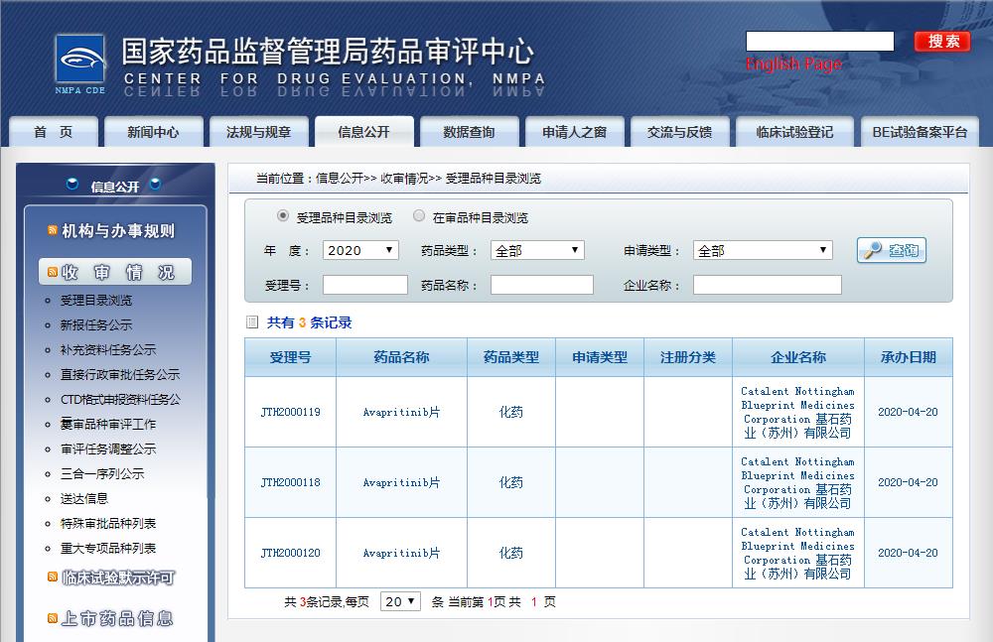Click the 企业名称 input field
The width and height of the screenshot is (993, 642).
click(767, 286)
